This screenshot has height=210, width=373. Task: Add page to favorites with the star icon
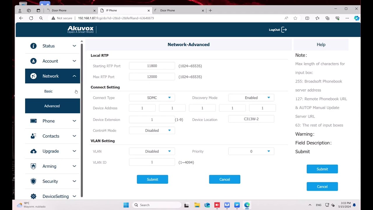[295, 18]
